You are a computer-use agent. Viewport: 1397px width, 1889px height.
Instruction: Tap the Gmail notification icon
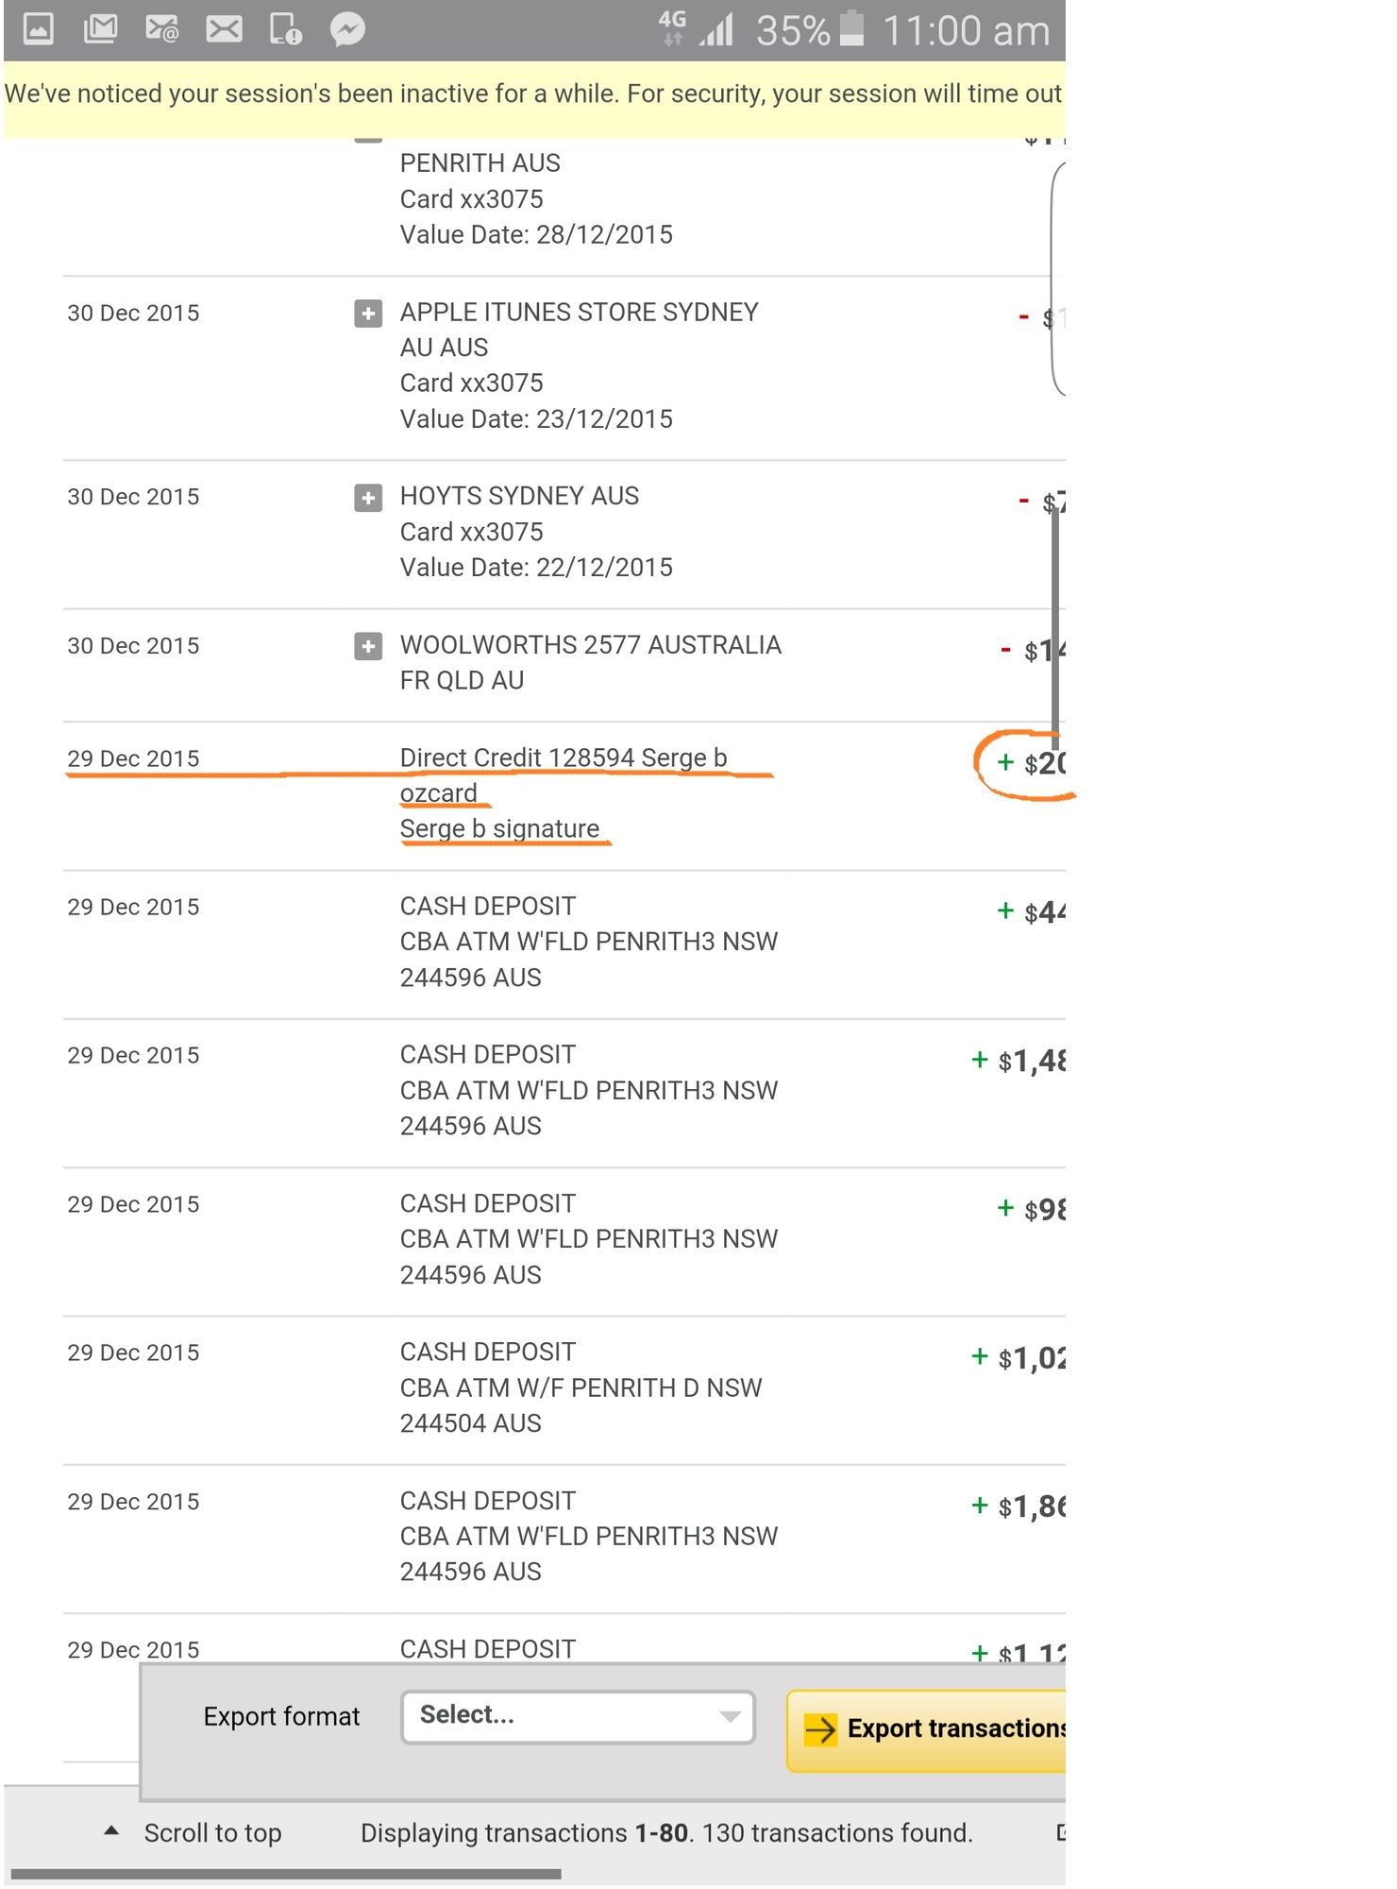pyautogui.click(x=100, y=29)
